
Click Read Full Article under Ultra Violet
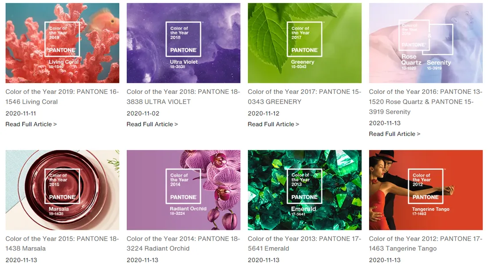pos(152,124)
